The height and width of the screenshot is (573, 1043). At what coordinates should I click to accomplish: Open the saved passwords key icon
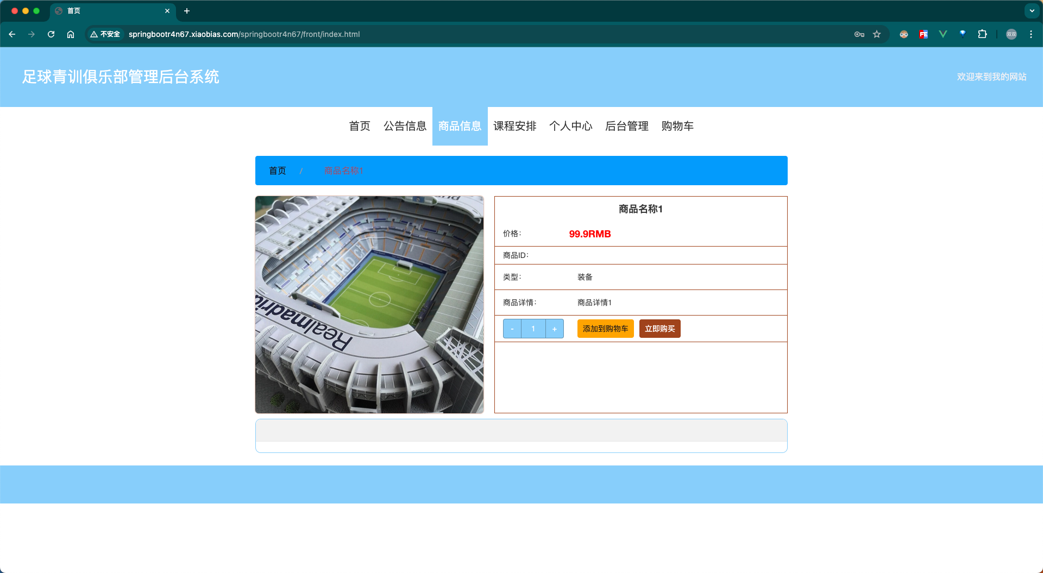pyautogui.click(x=859, y=34)
